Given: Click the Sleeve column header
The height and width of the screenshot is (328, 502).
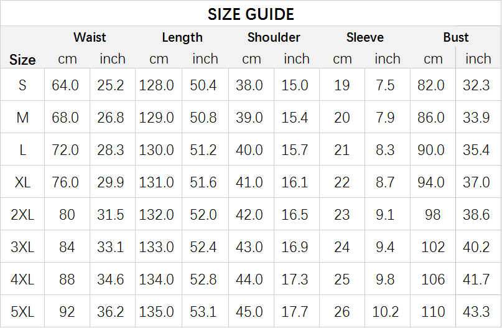Looking at the screenshot, I should point(365,37).
